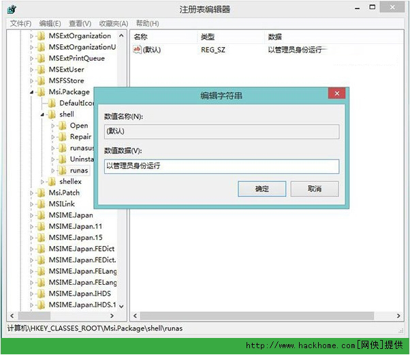Image resolution: width=410 pixels, height=355 pixels.
Task: Select the shellex folder icon
Action: (x=52, y=182)
